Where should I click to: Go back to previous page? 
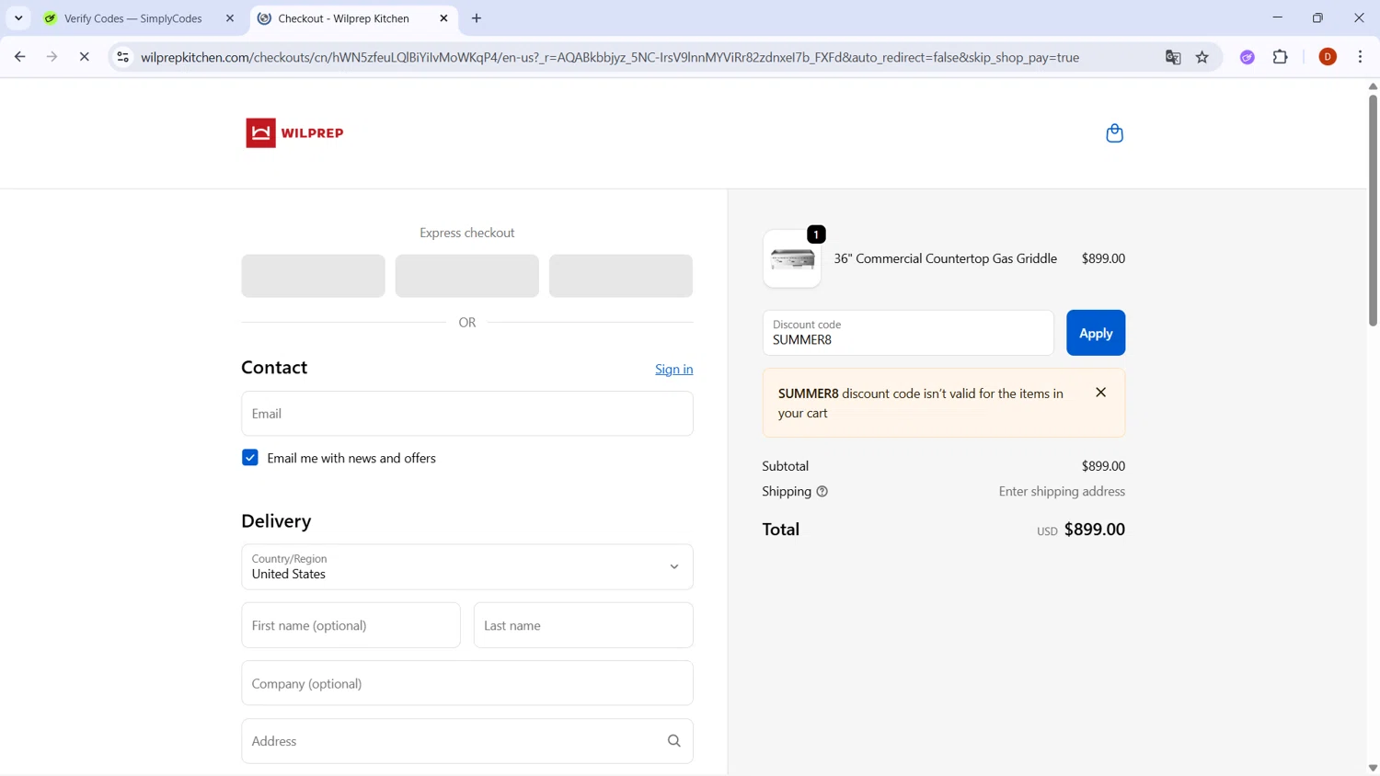19,57
